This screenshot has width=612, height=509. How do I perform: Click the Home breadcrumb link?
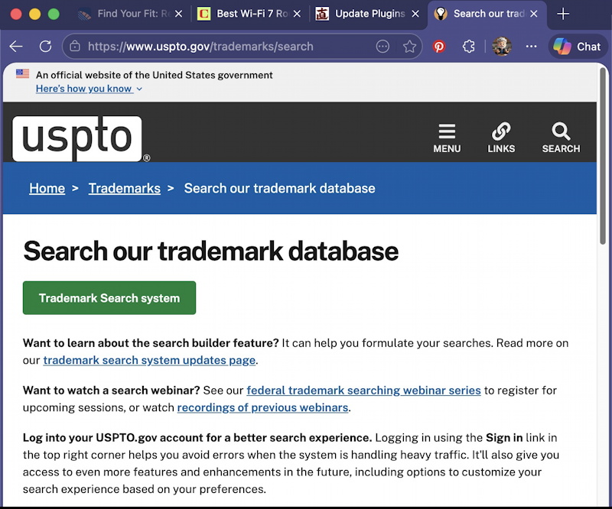47,188
